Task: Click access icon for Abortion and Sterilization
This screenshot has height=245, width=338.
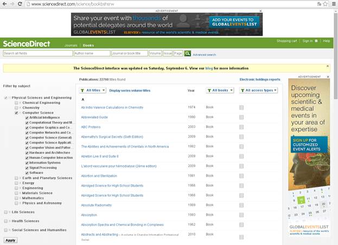Action: [x=241, y=176]
